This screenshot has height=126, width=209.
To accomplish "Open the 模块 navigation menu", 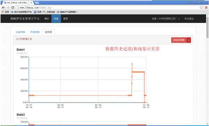I will 47,19.
